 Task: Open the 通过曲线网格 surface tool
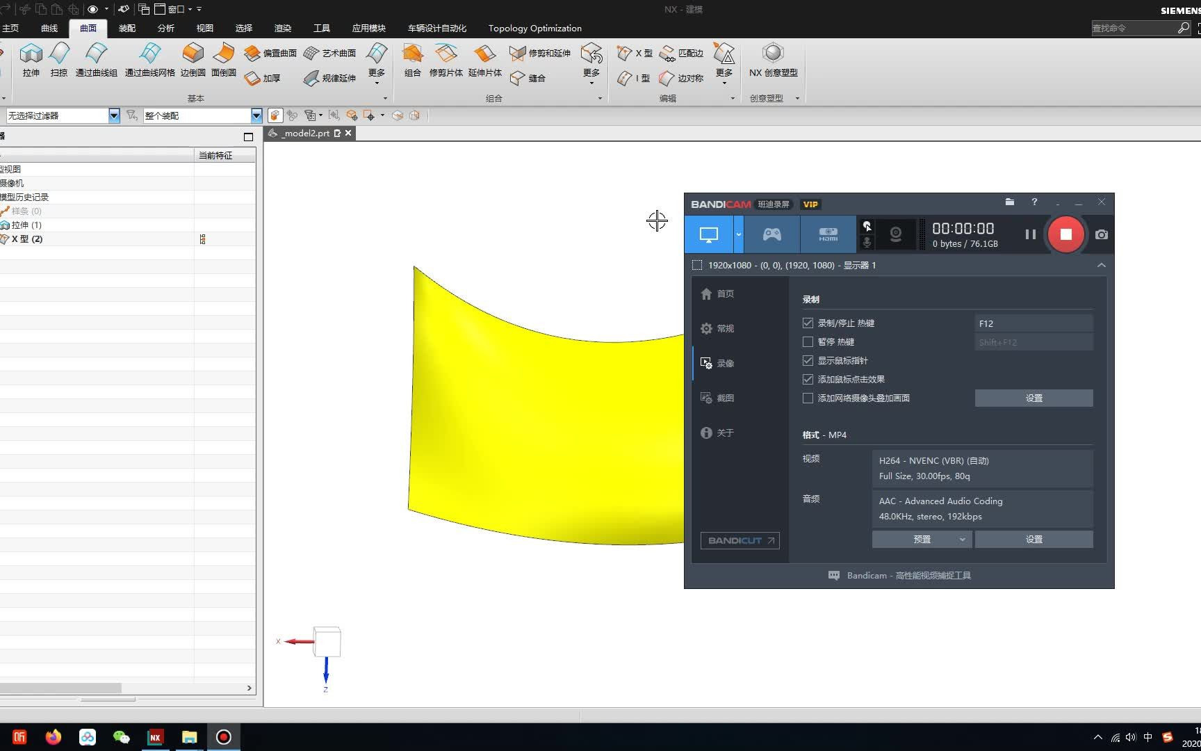pos(149,60)
